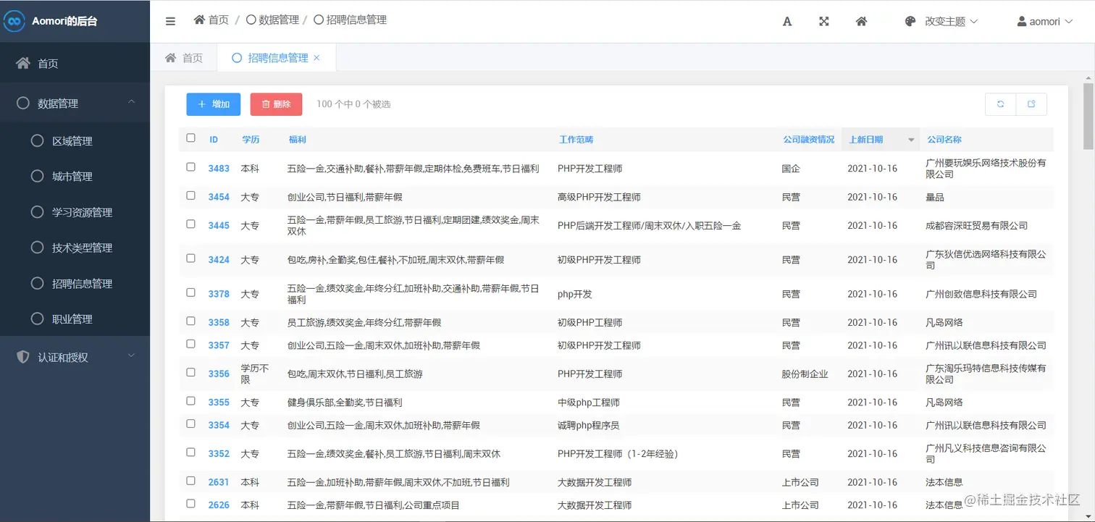Click the palette icon beside 改变主题
Viewport: 1095px width, 522px height.
tap(911, 22)
